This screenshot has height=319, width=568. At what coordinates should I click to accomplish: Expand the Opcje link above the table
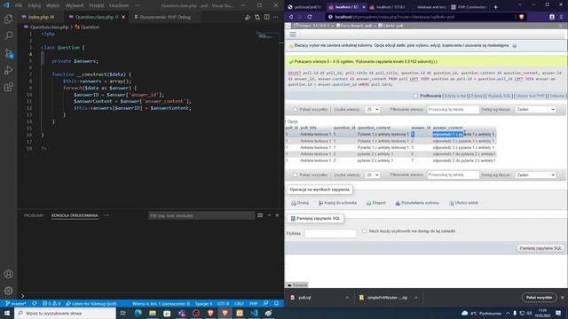(292, 121)
